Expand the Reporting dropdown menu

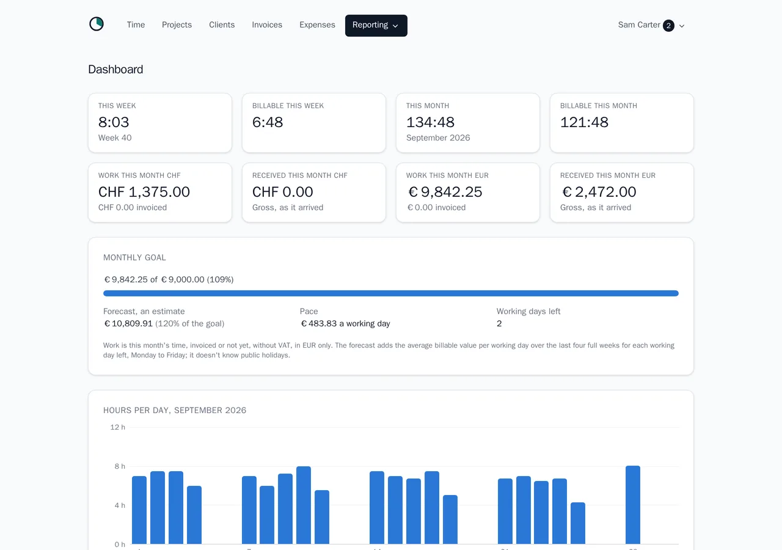click(x=376, y=26)
